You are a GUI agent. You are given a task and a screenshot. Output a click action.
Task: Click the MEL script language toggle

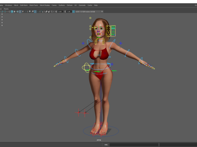tap(106, 145)
